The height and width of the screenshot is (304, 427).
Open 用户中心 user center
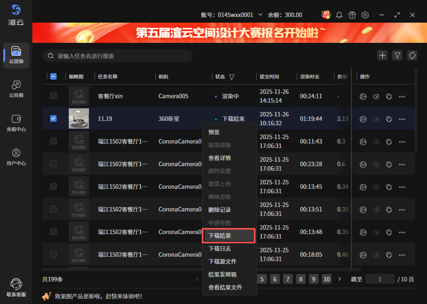click(x=16, y=157)
